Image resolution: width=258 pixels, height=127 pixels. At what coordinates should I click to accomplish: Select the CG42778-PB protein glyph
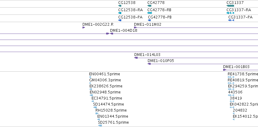pos(149,20)
